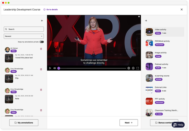Click the SCORM tag on eLearning course
The image size is (189, 131).
point(159,79)
